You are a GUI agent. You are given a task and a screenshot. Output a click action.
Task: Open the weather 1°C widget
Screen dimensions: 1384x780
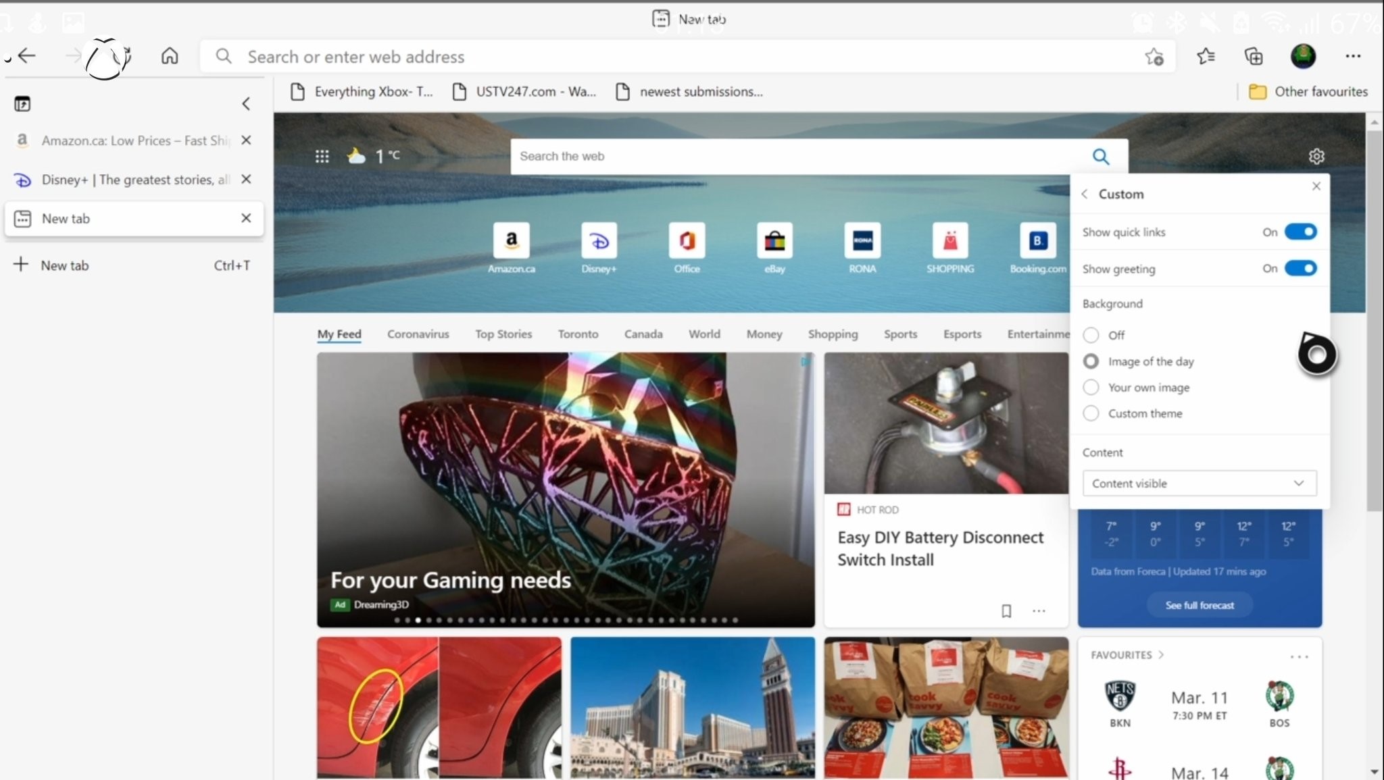pyautogui.click(x=373, y=157)
